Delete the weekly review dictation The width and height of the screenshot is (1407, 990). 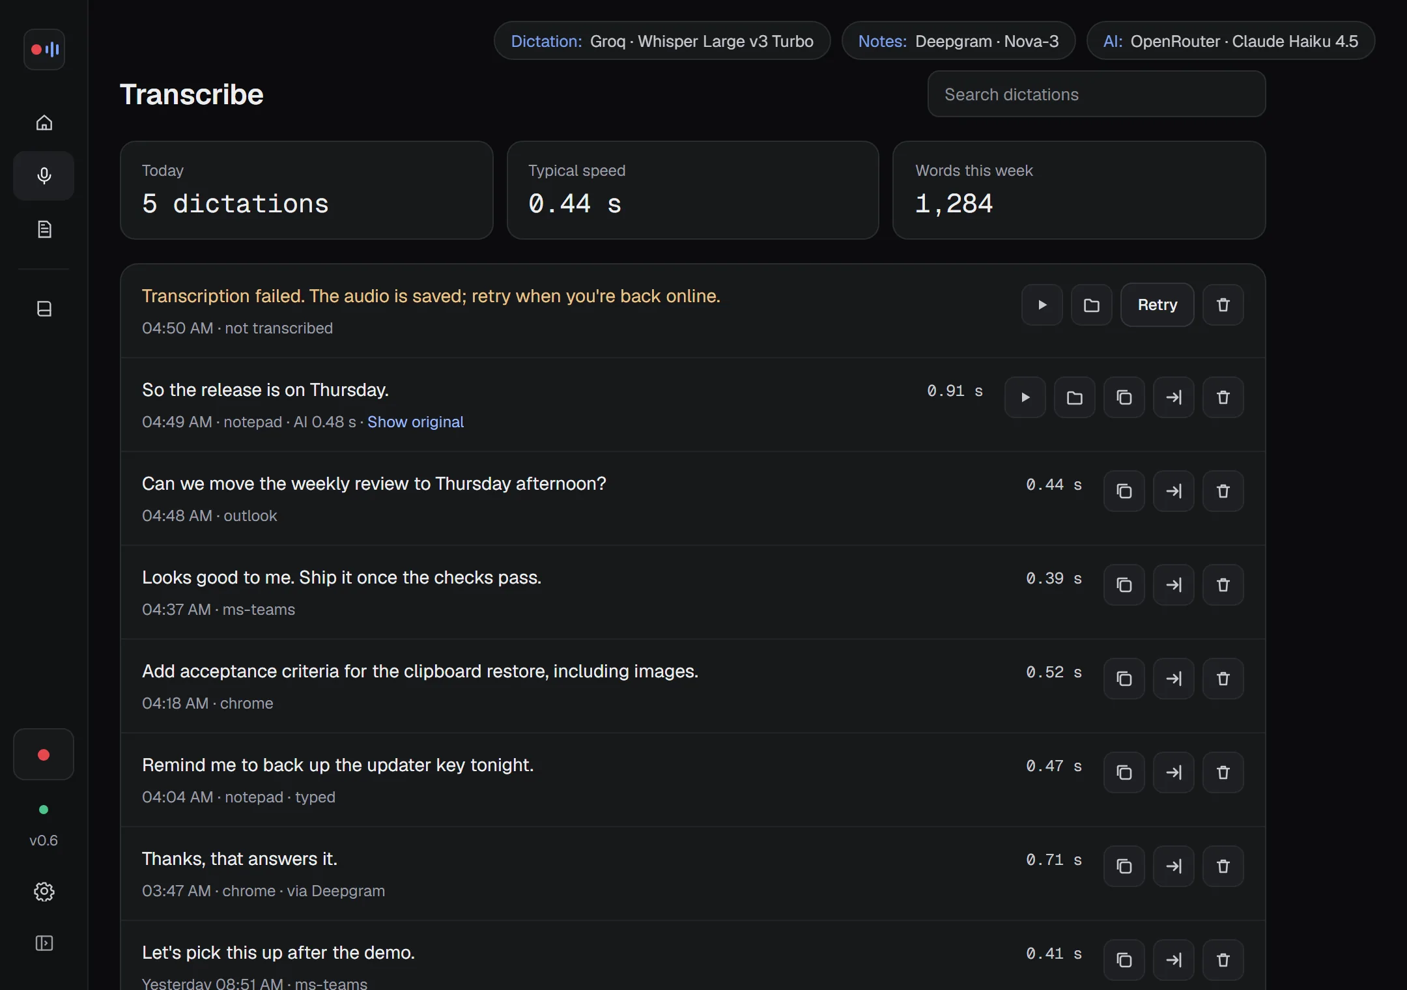click(x=1223, y=491)
